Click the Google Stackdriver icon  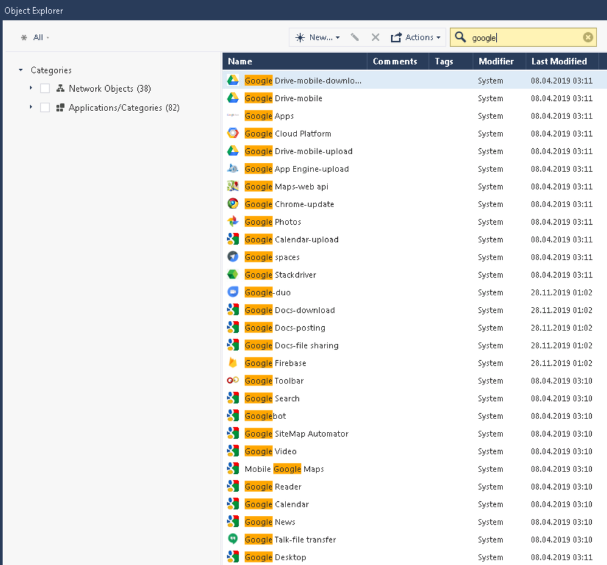[233, 275]
